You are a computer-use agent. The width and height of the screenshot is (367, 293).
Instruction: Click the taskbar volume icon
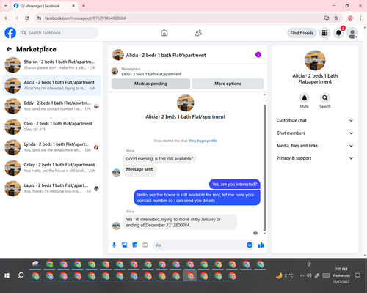pyautogui.click(x=309, y=275)
